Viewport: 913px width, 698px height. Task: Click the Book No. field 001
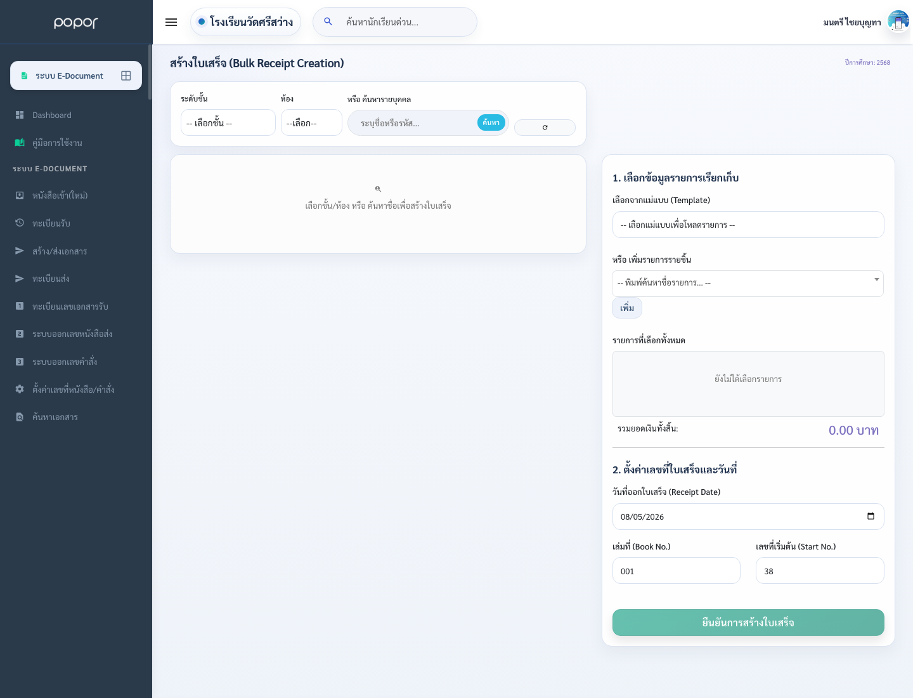tap(677, 570)
